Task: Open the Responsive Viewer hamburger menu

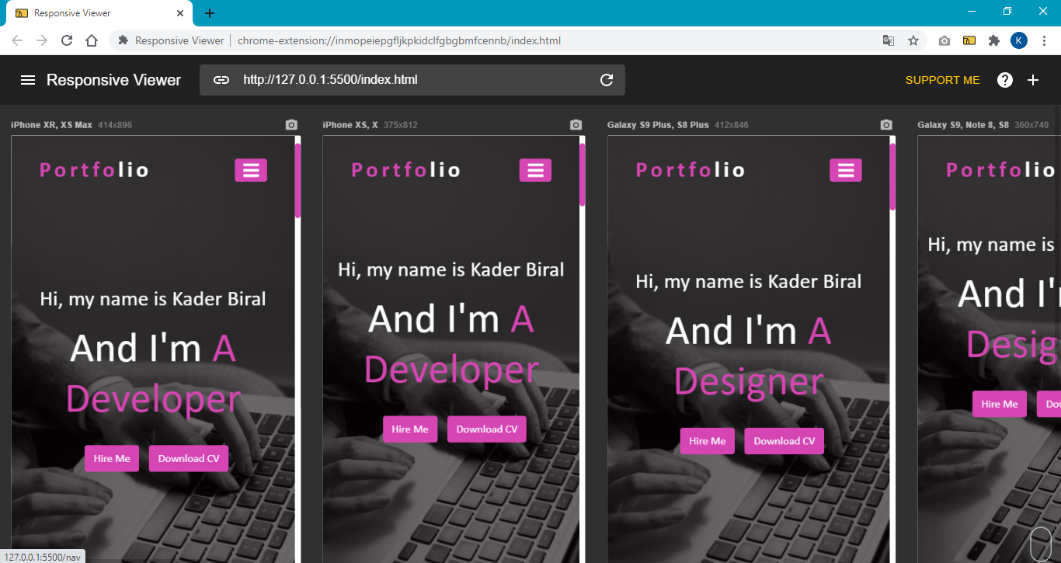Action: click(28, 80)
